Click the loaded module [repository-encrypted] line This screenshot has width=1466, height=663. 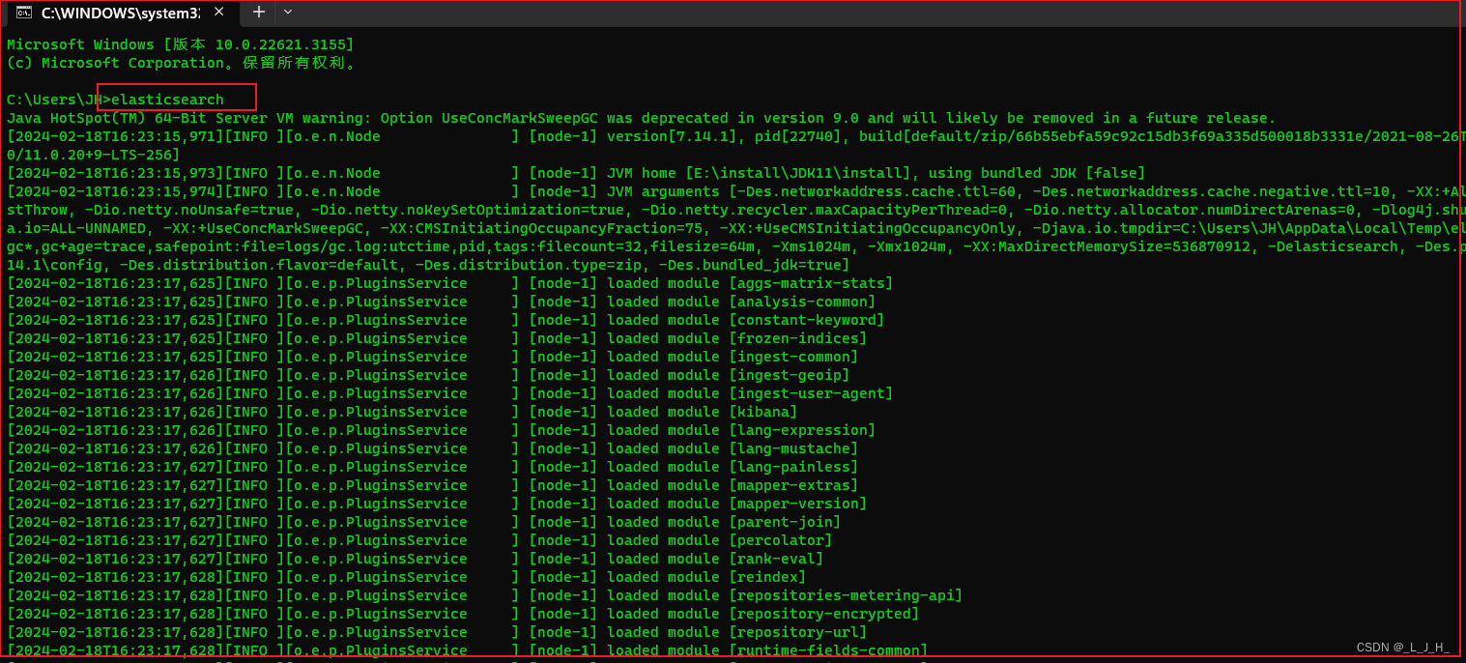click(463, 614)
